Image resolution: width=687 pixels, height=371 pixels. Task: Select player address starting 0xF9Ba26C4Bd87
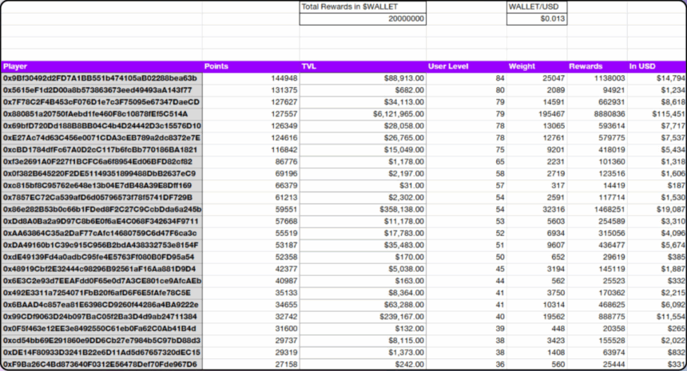point(101,365)
